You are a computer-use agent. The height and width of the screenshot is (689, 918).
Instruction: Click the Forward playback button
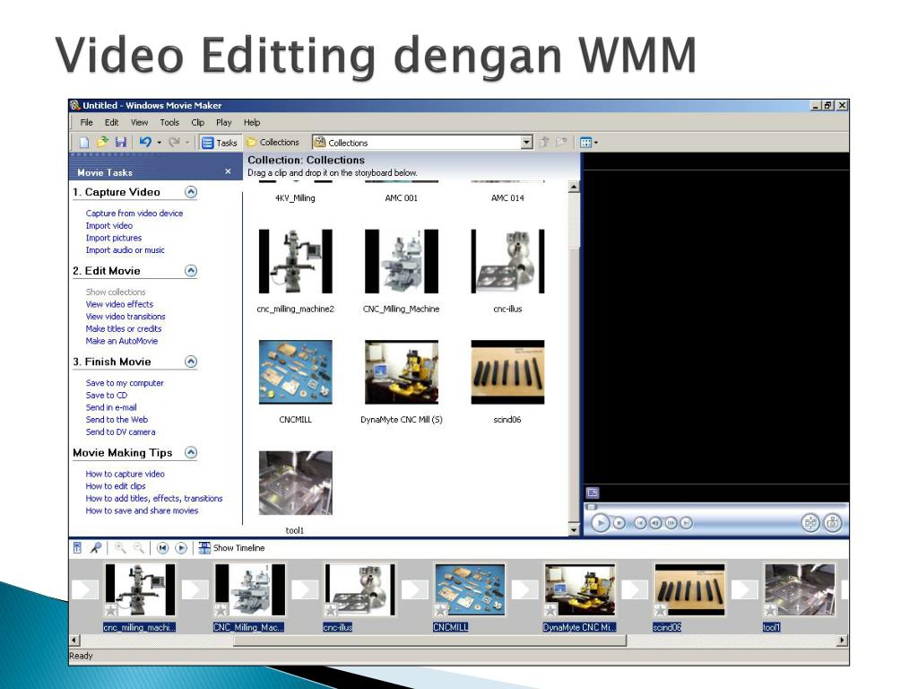(x=686, y=523)
